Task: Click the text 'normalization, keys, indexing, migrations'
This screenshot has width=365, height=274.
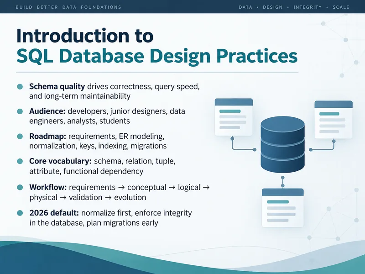Action: pyautogui.click(x=98, y=146)
